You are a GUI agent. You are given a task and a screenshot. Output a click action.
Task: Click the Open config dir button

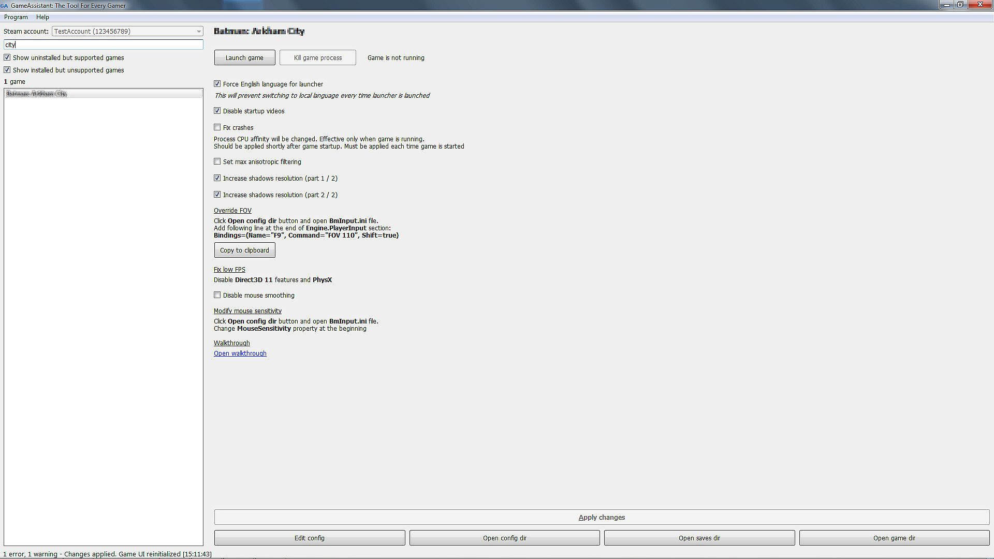(504, 538)
